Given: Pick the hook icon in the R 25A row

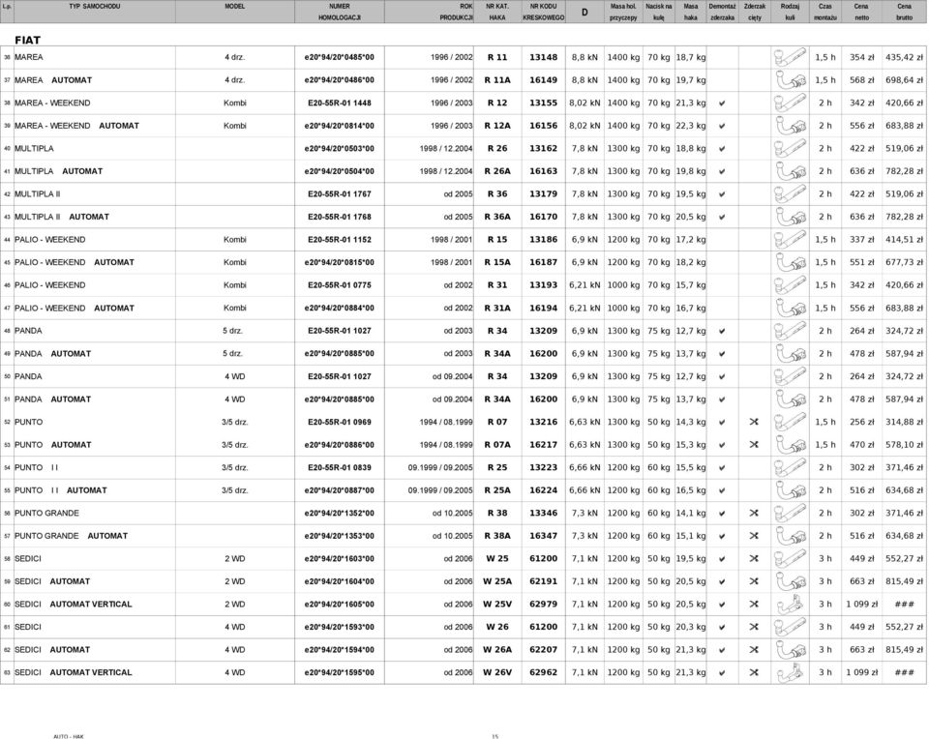Looking at the screenshot, I should pyautogui.click(x=790, y=490).
